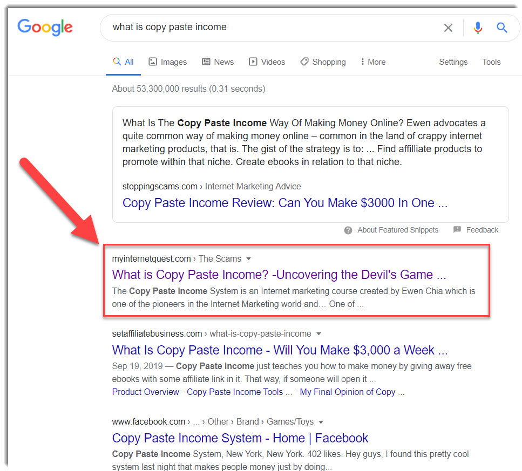522x471 pixels.
Task: Start voice search with microphone icon
Action: 478,28
